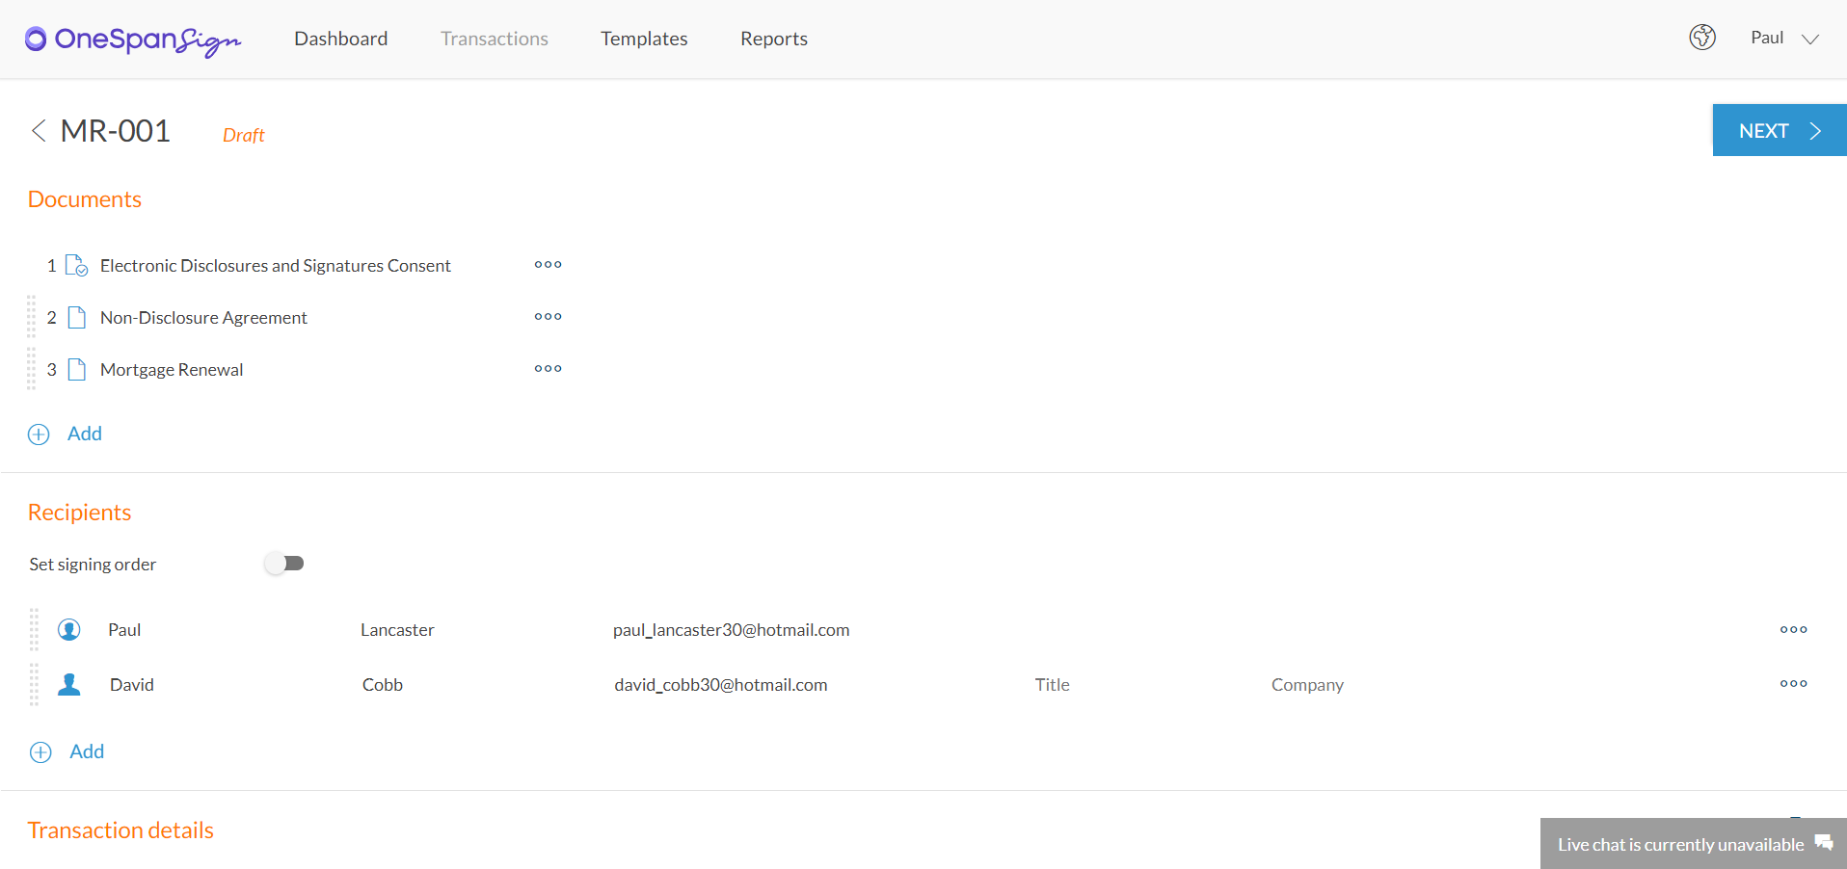
Task: Click the MR-001 transaction title
Action: (x=116, y=131)
